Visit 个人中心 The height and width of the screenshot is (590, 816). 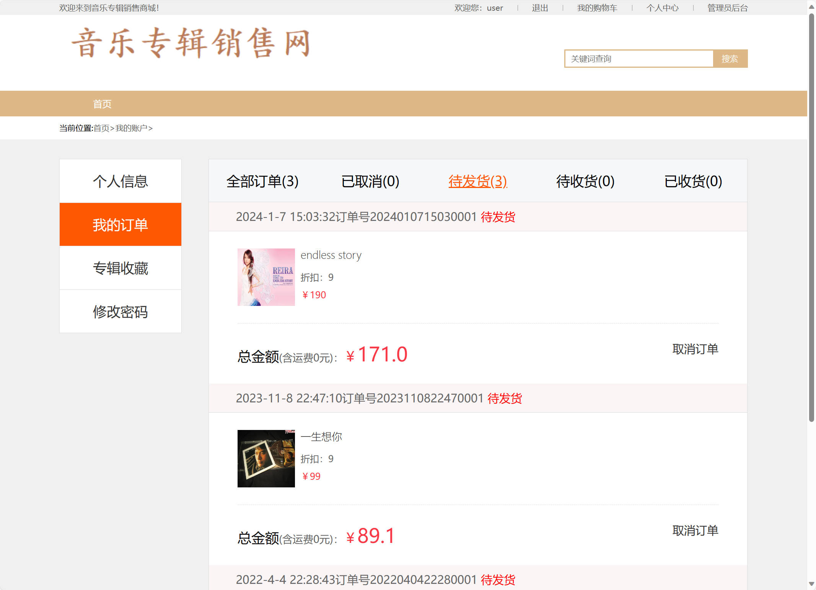(663, 8)
